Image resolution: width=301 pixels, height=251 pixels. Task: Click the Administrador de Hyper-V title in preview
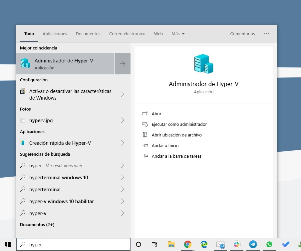204,84
